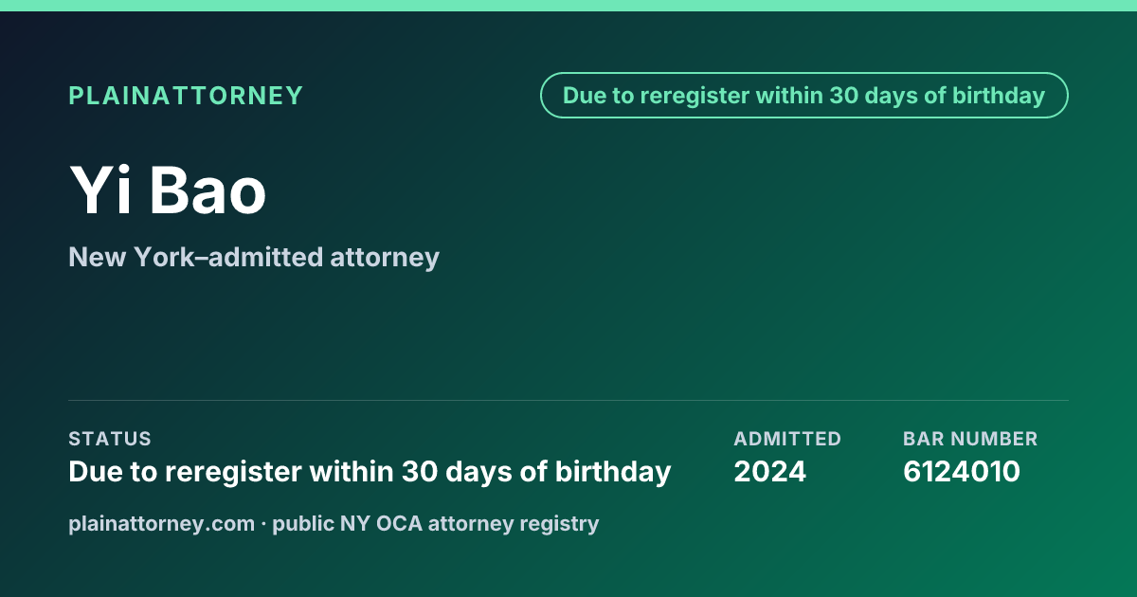The width and height of the screenshot is (1137, 597).
Task: Click the ADMITTED field label
Action: point(787,439)
